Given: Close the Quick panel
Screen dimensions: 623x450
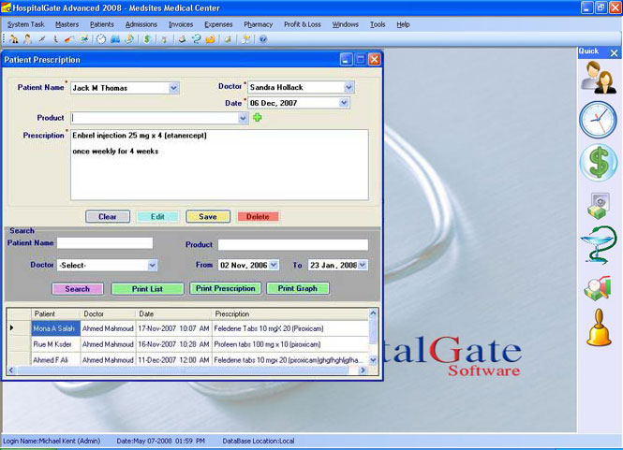Looking at the screenshot, I should tap(615, 52).
